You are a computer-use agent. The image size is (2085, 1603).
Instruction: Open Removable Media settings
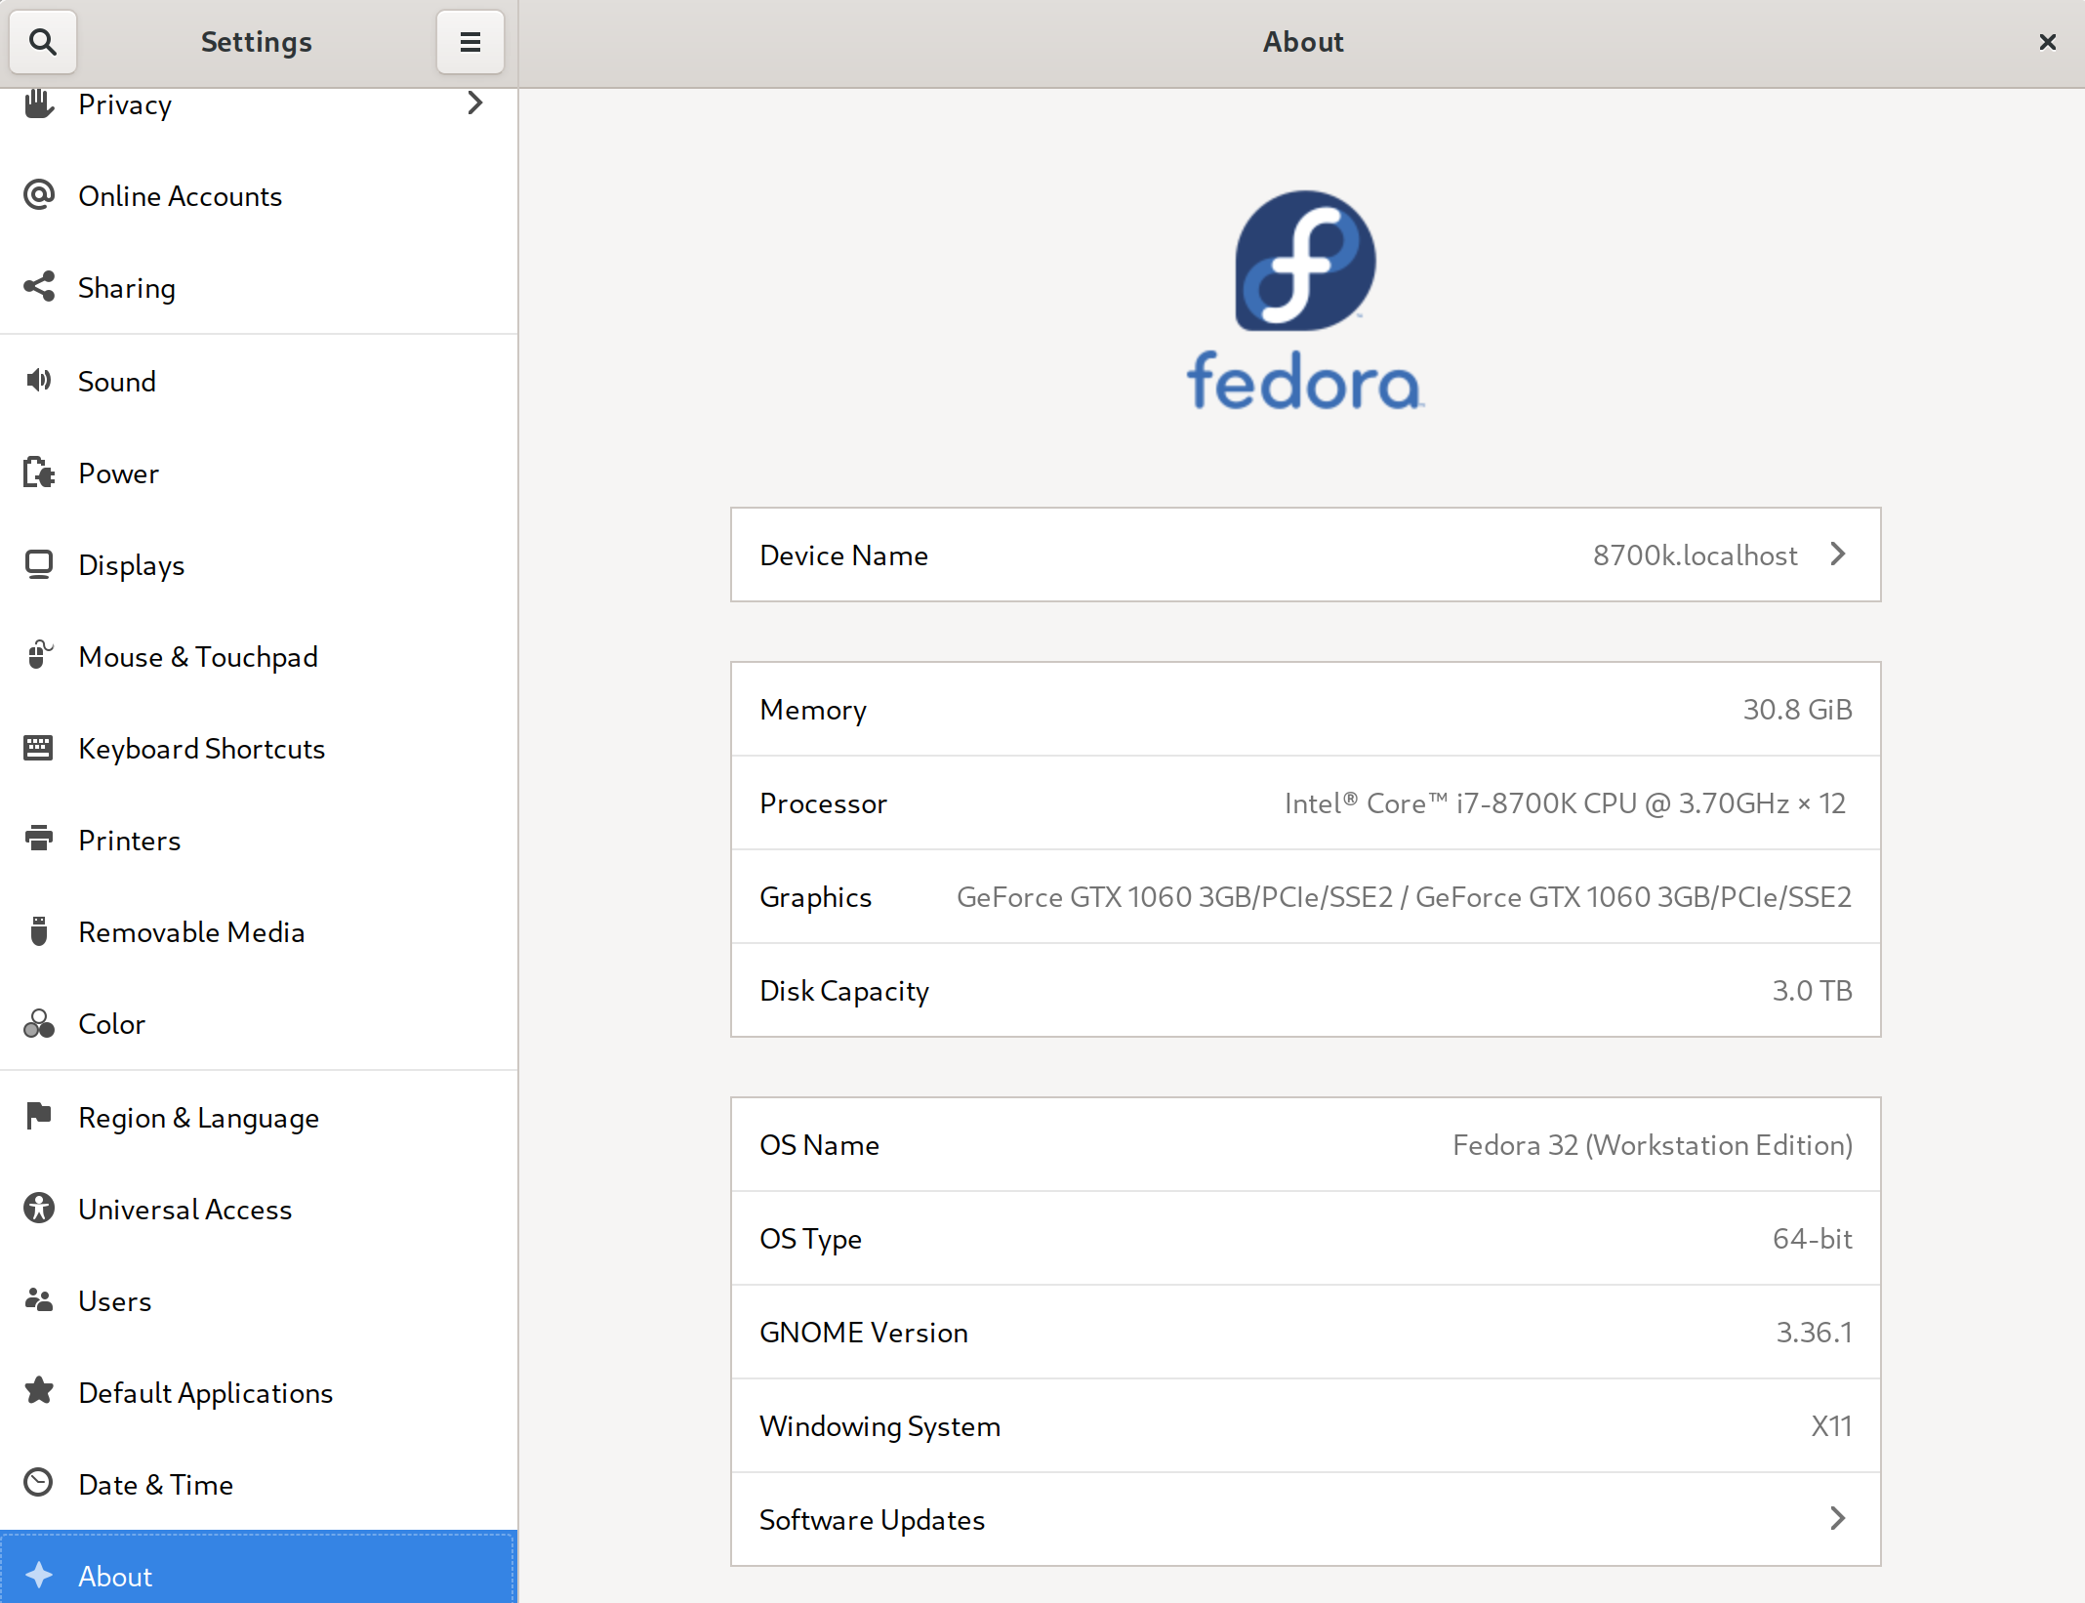[x=259, y=932]
